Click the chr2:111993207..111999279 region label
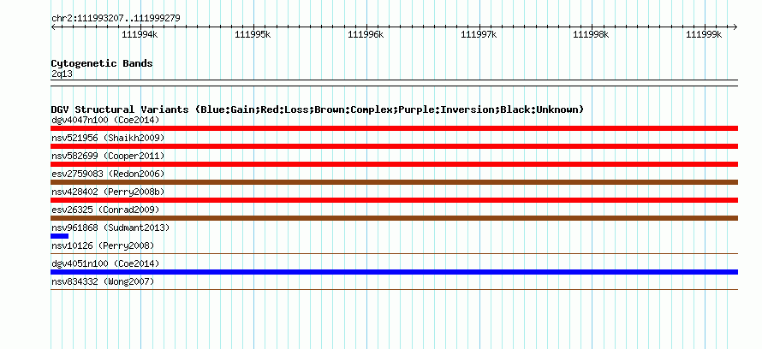 tap(116, 19)
